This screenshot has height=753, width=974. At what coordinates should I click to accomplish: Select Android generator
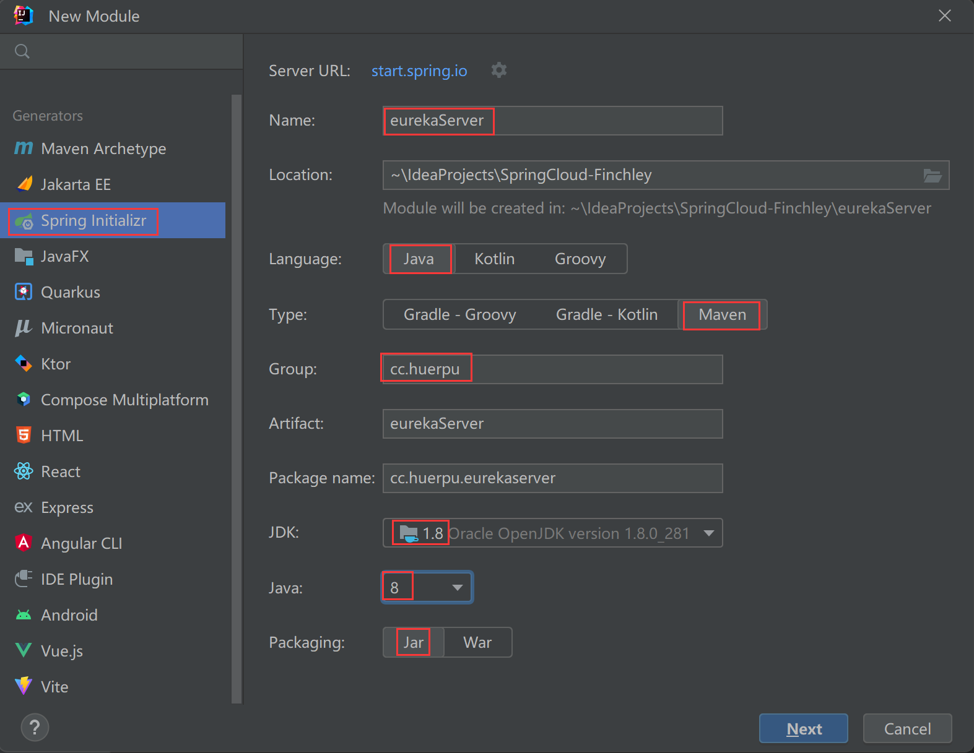pos(113,615)
